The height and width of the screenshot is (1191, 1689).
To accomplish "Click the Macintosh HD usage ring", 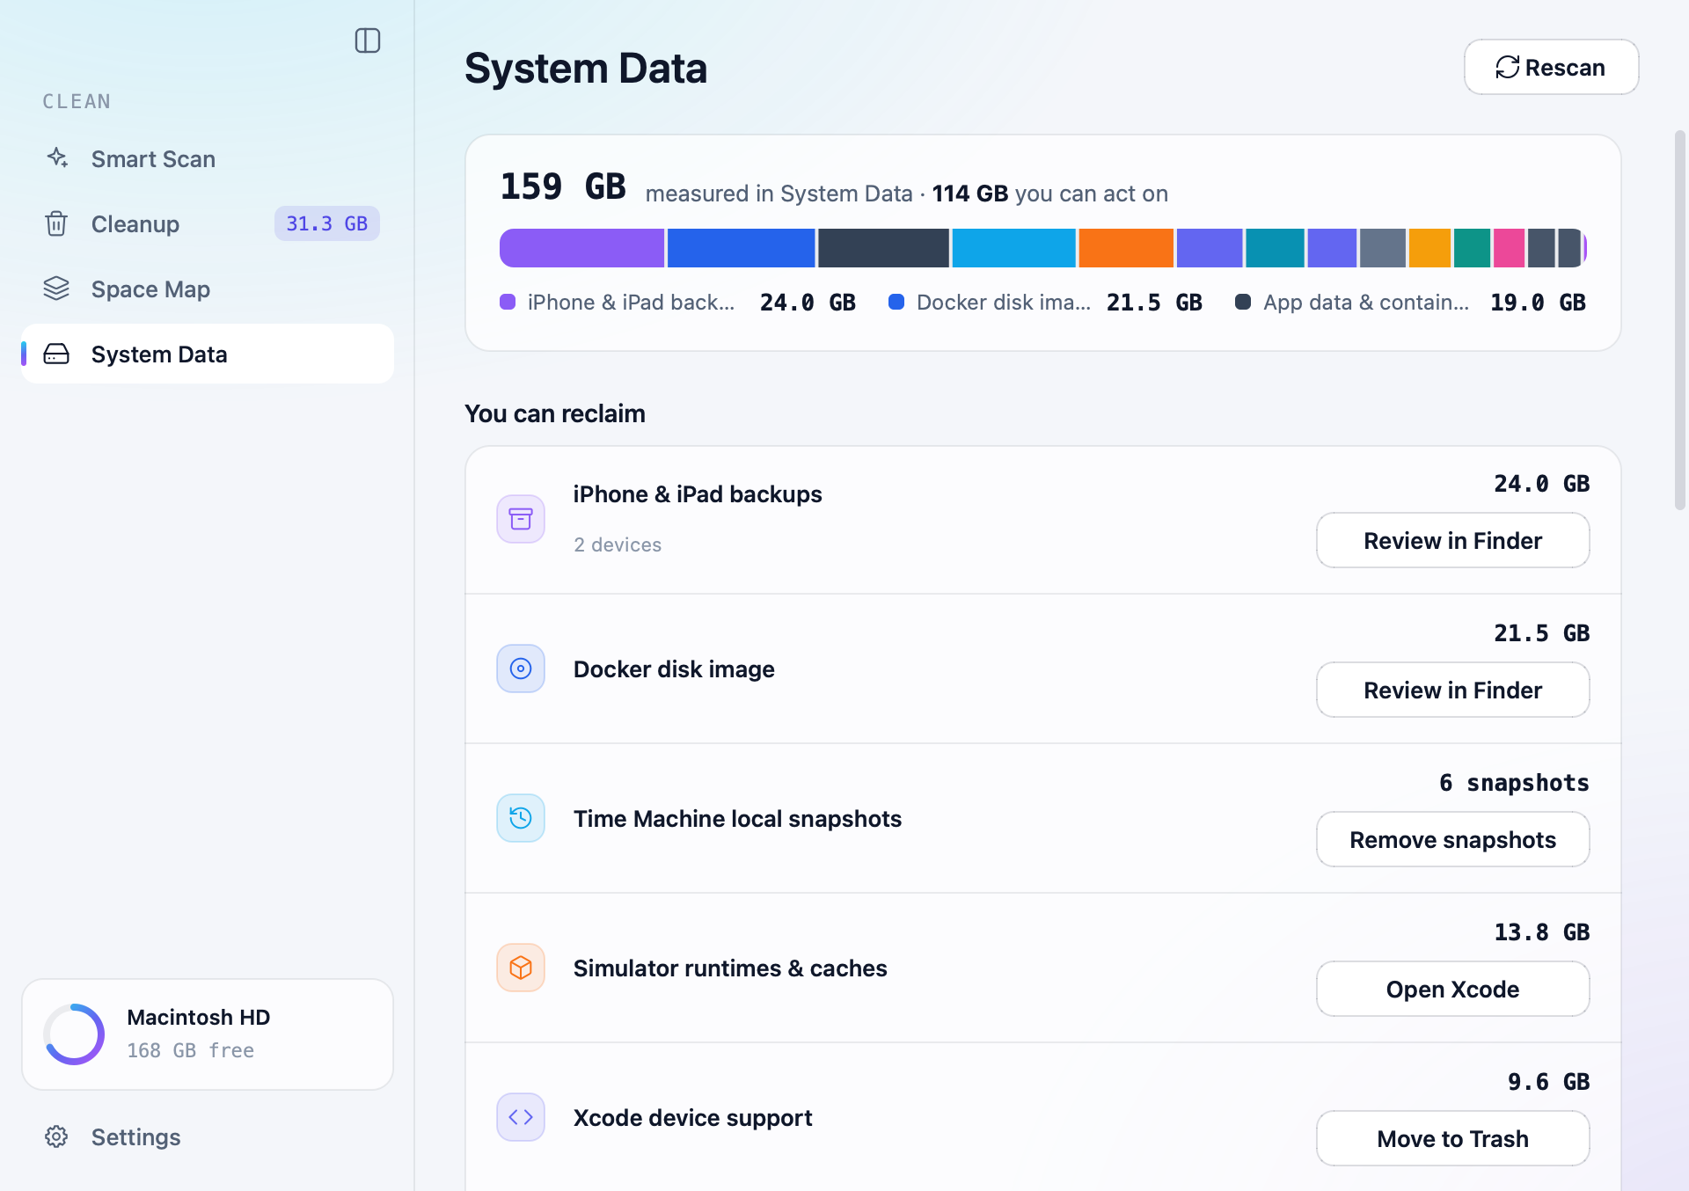I will (75, 1034).
